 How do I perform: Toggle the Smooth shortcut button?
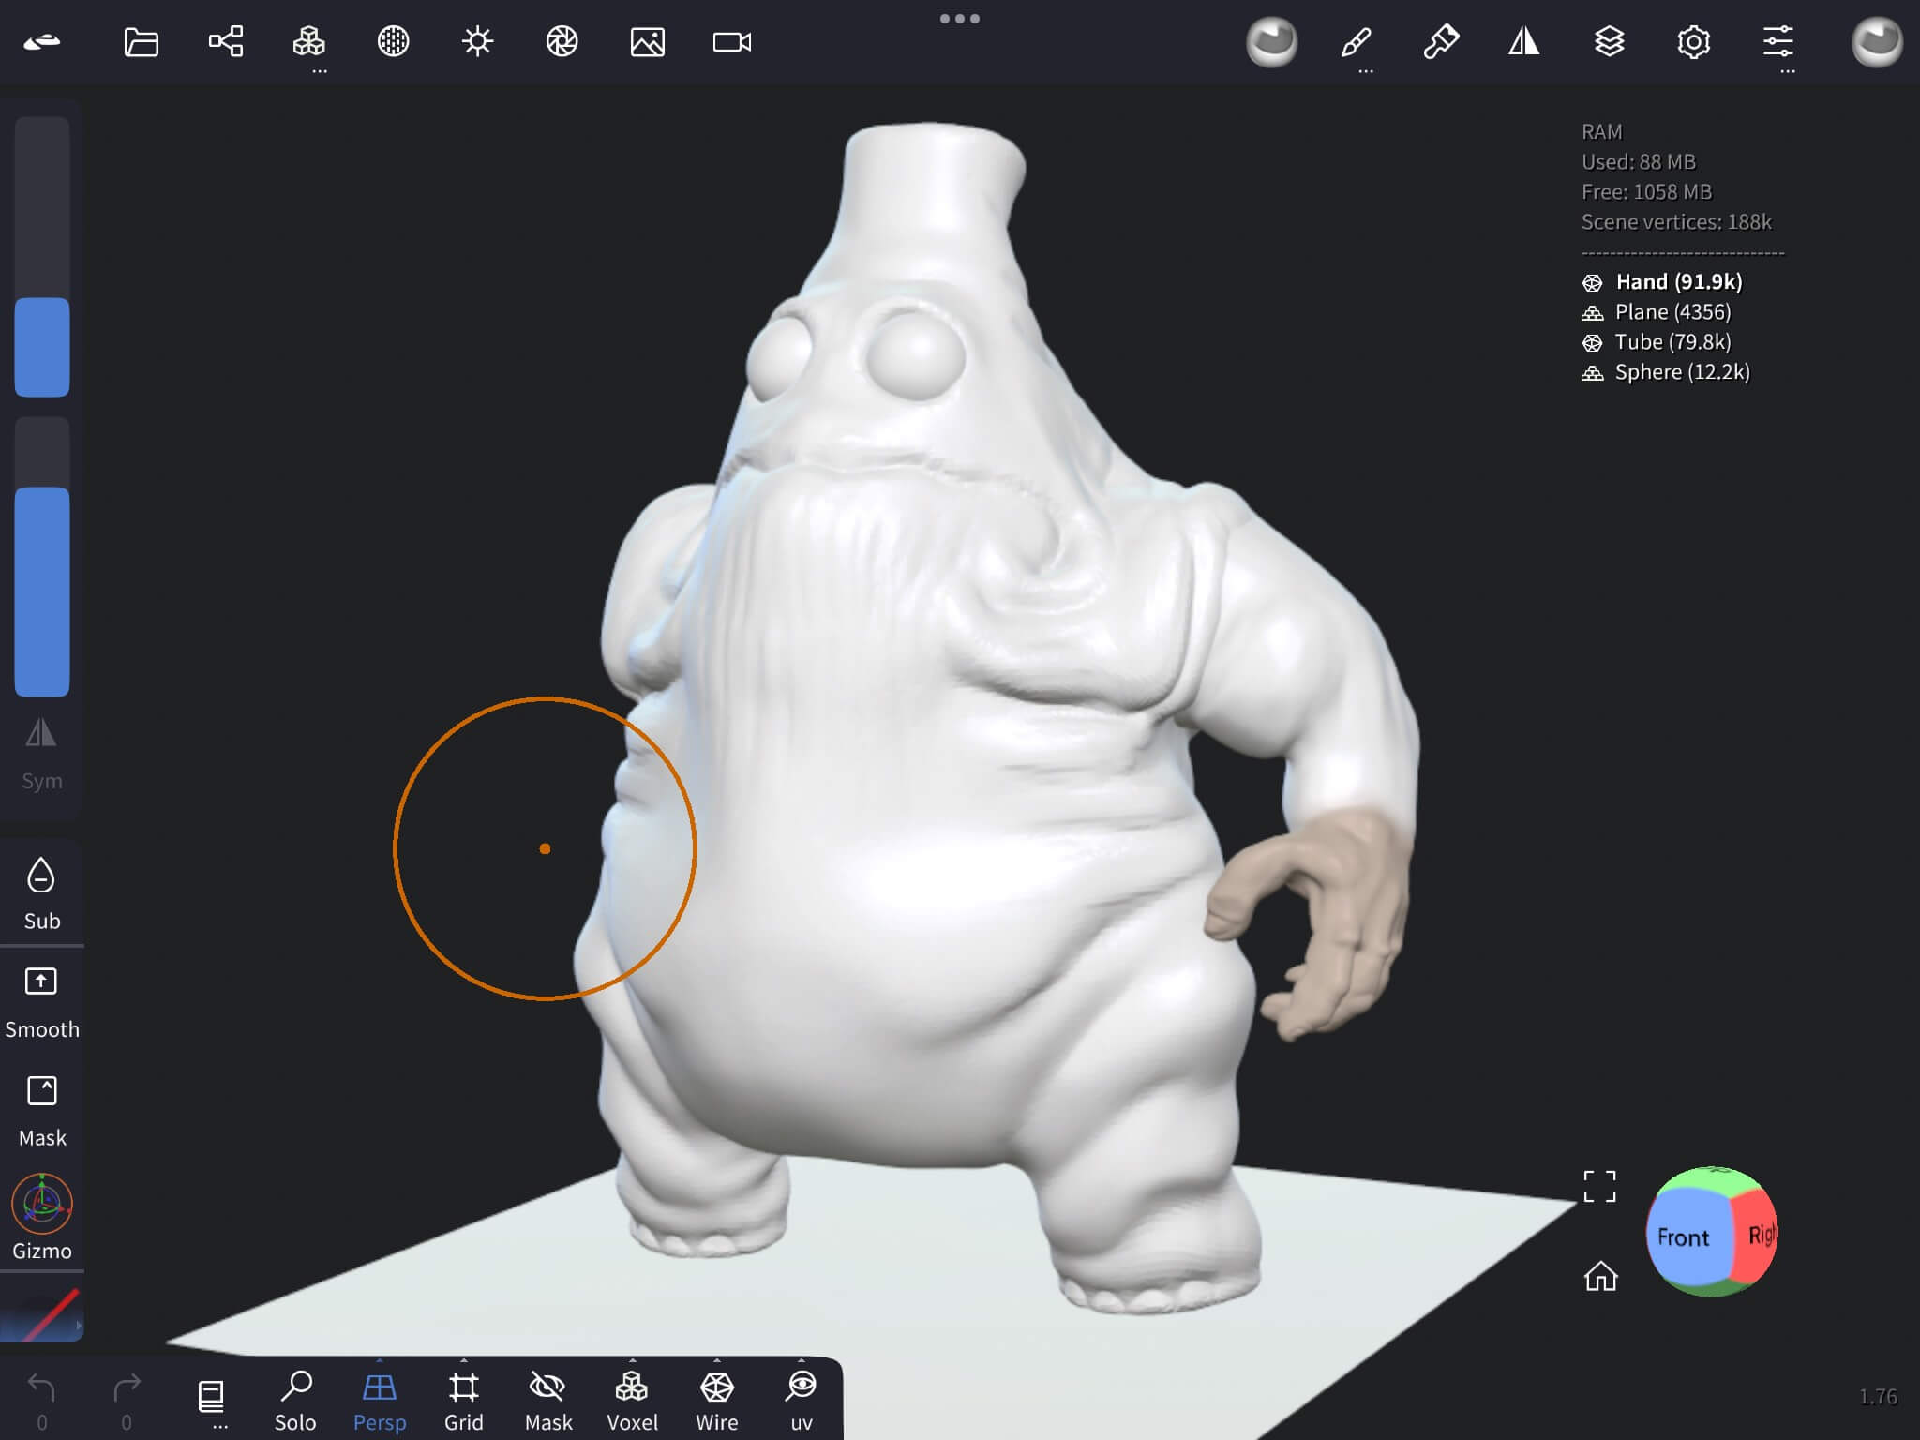point(42,1003)
